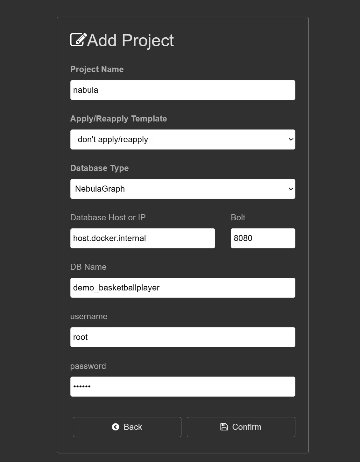Click the chevron arrow on the NebulaGraph selector
The image size is (360, 462).
tap(291, 189)
